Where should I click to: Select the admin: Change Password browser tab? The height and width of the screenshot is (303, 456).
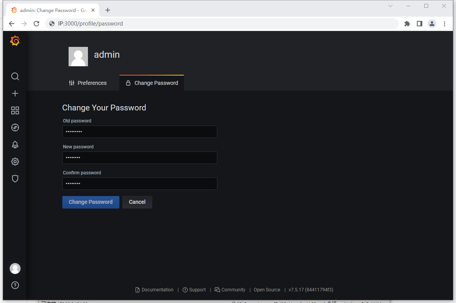click(53, 10)
